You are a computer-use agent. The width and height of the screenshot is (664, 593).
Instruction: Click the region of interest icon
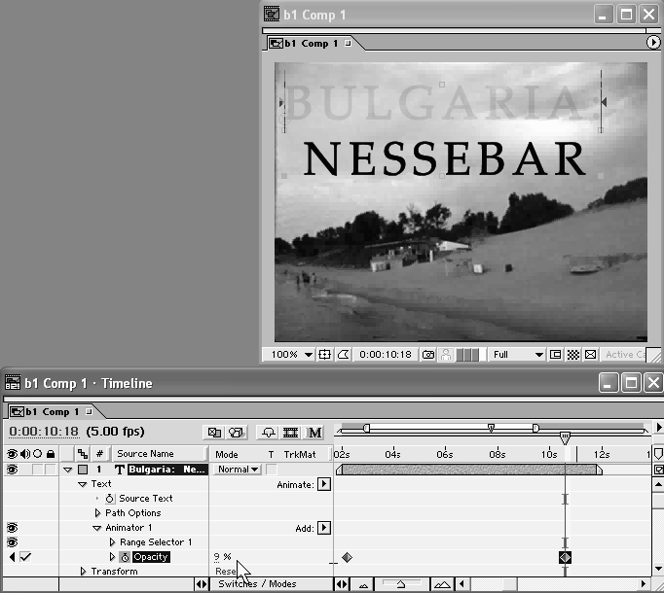click(555, 355)
